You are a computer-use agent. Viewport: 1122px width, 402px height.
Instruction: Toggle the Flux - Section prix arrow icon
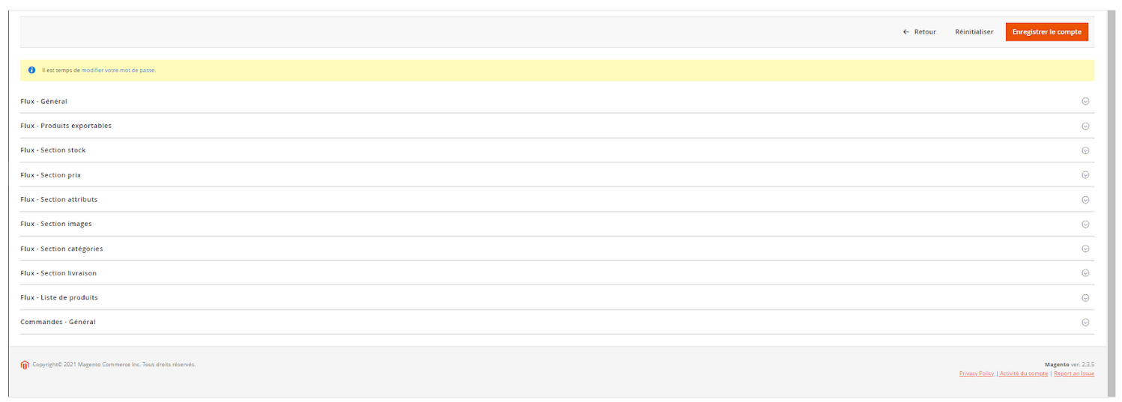[1085, 175]
